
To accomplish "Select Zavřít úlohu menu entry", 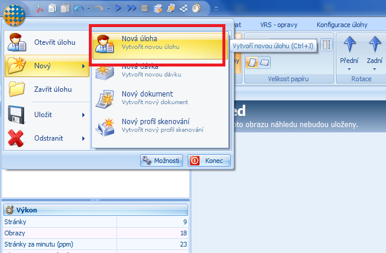I will [x=46, y=89].
